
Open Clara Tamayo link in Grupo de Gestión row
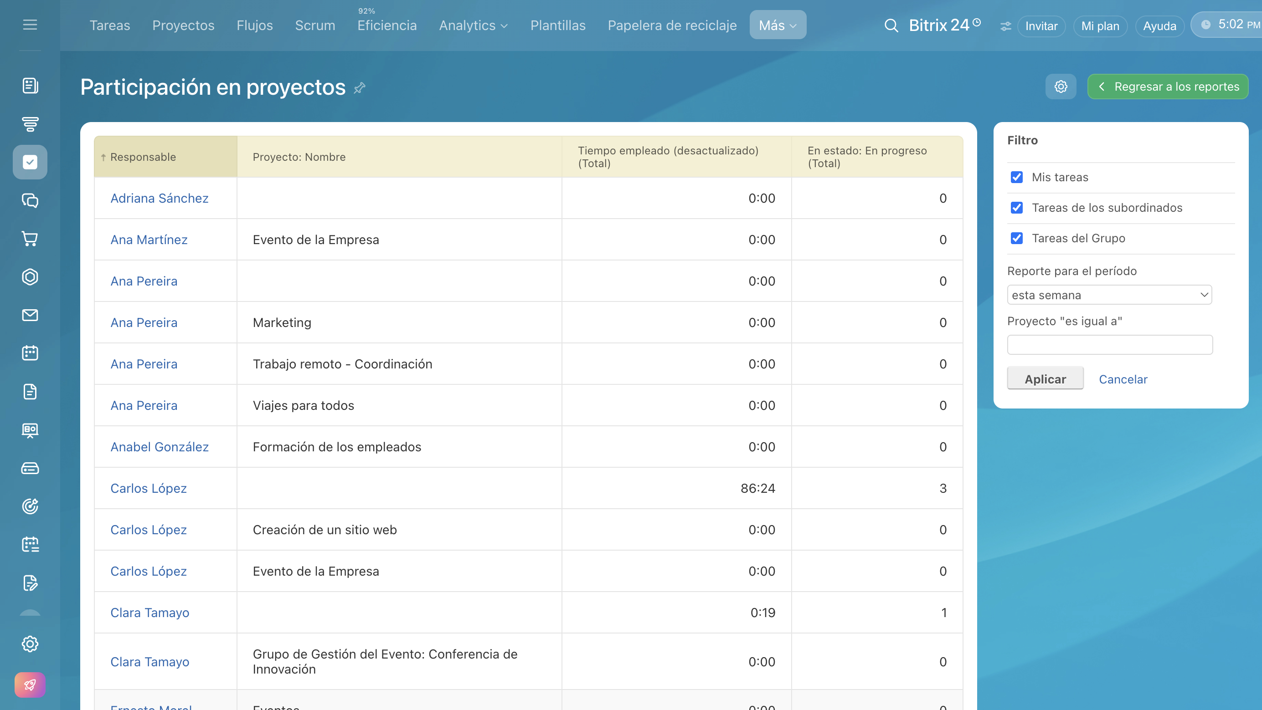click(149, 662)
